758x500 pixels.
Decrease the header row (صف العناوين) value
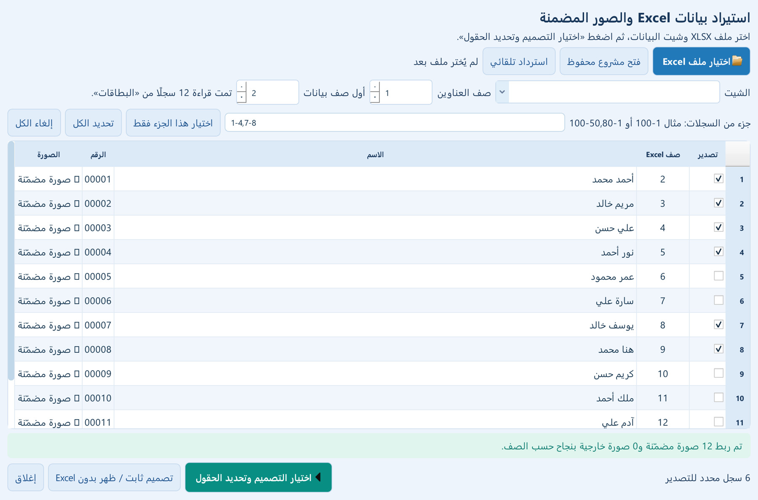click(375, 98)
